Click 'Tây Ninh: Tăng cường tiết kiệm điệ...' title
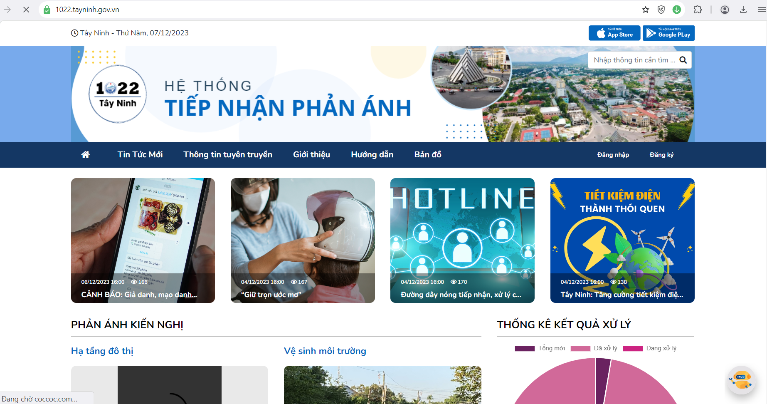 [x=622, y=295]
